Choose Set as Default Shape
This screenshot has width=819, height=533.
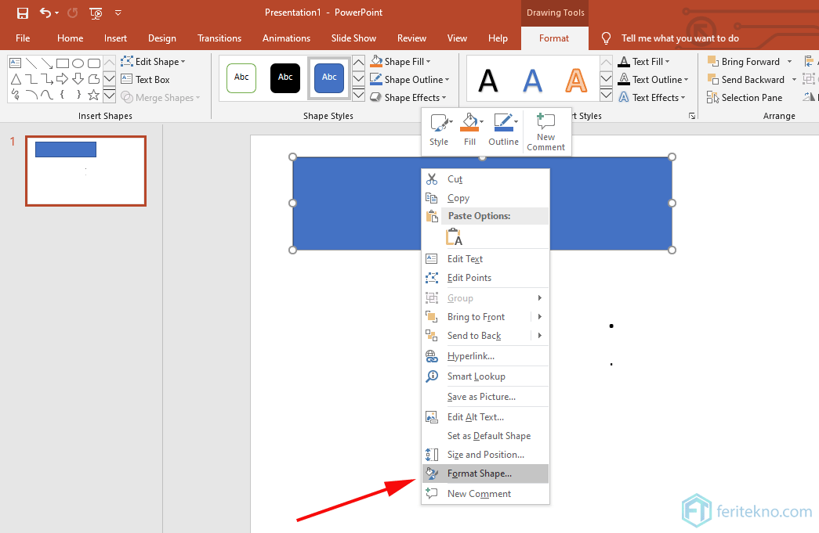[x=485, y=435]
